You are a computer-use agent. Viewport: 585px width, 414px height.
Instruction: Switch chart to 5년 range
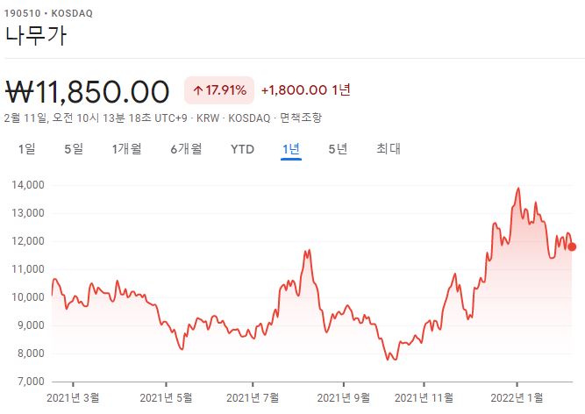coord(338,149)
